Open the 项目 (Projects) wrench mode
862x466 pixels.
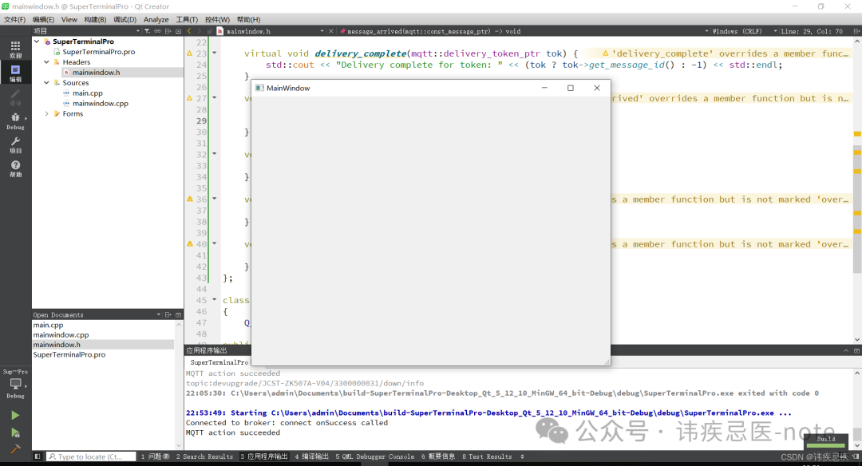[x=15, y=145]
